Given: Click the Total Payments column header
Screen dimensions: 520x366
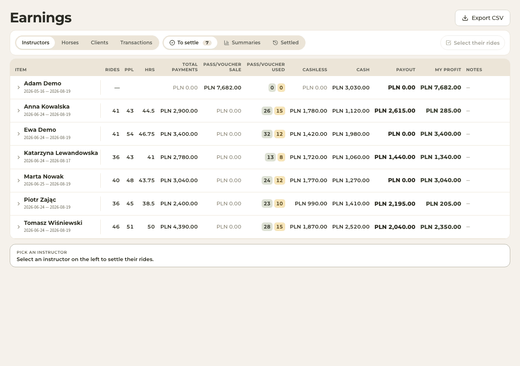Looking at the screenshot, I should (x=185, y=67).
